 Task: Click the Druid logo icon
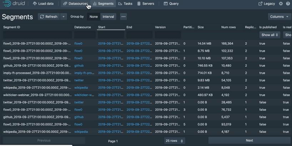pyautogui.click(x=7, y=4)
